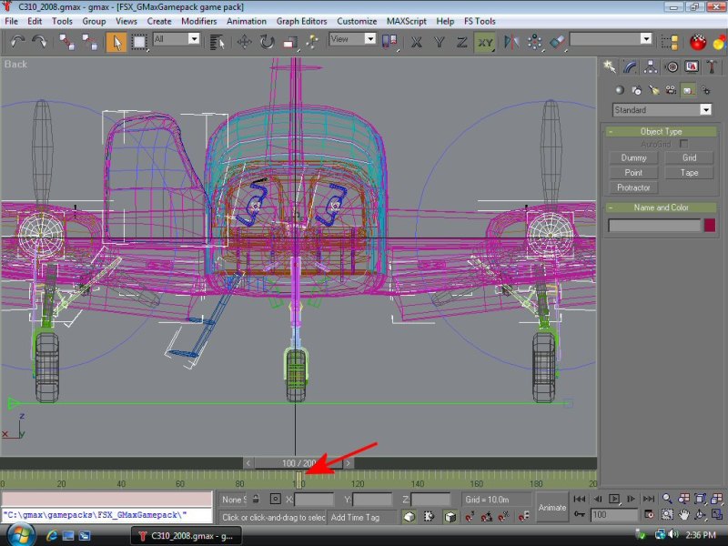Open the Graph Editors menu
The width and height of the screenshot is (728, 546).
(303, 21)
